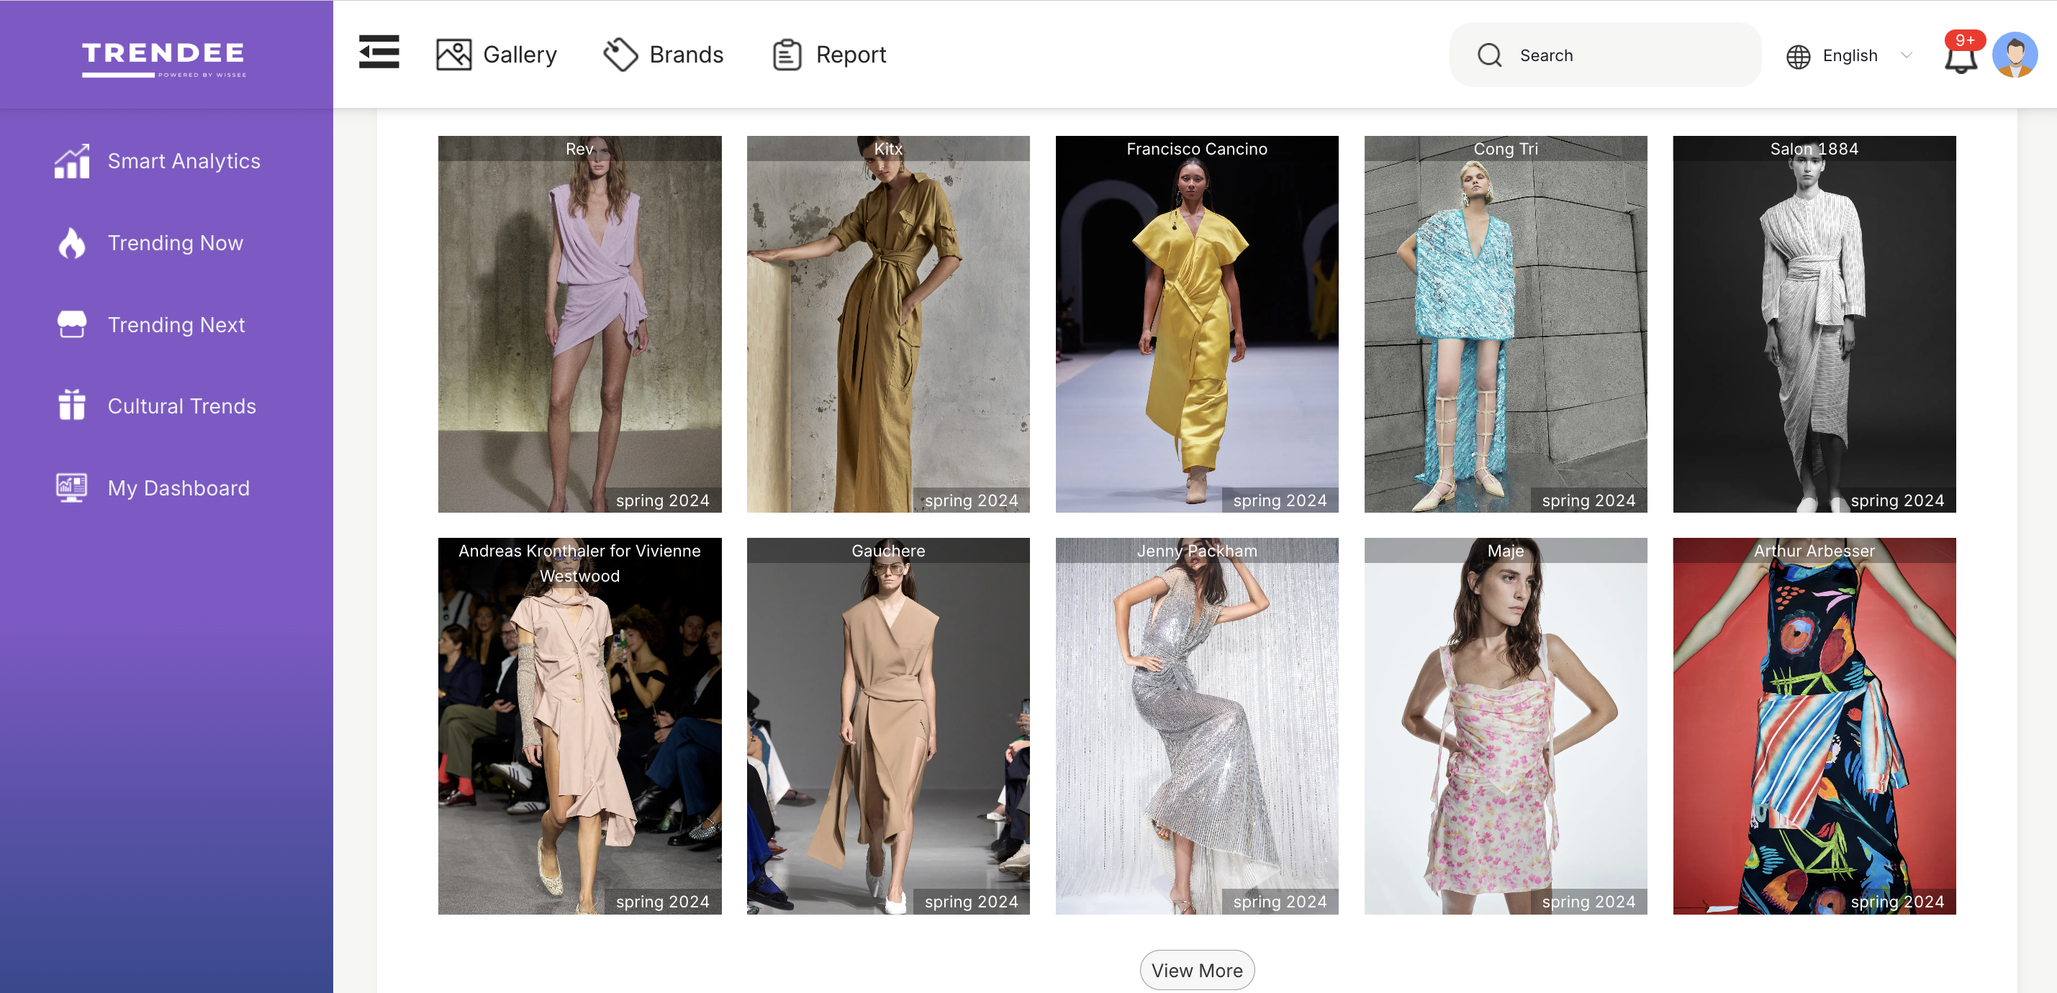Click the Trending Next store icon
Image resolution: width=2057 pixels, height=993 pixels.
pos(72,324)
